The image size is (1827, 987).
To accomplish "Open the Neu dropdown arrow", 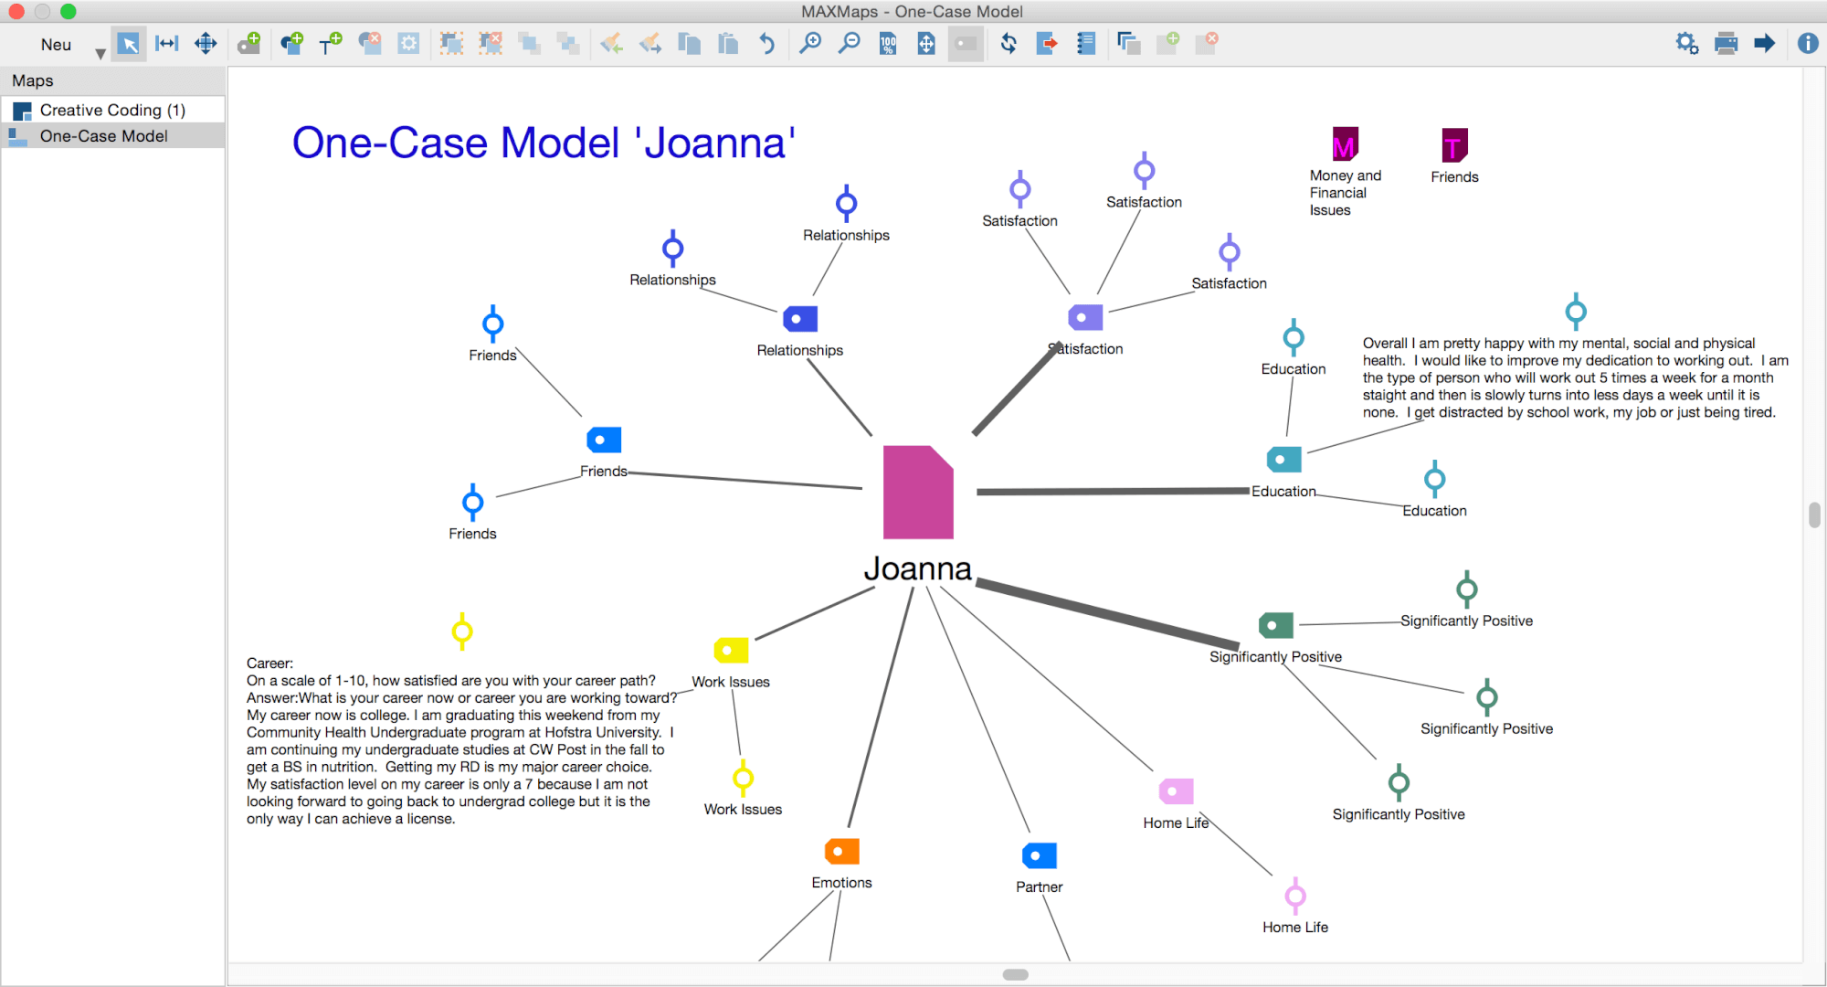I will [x=100, y=54].
